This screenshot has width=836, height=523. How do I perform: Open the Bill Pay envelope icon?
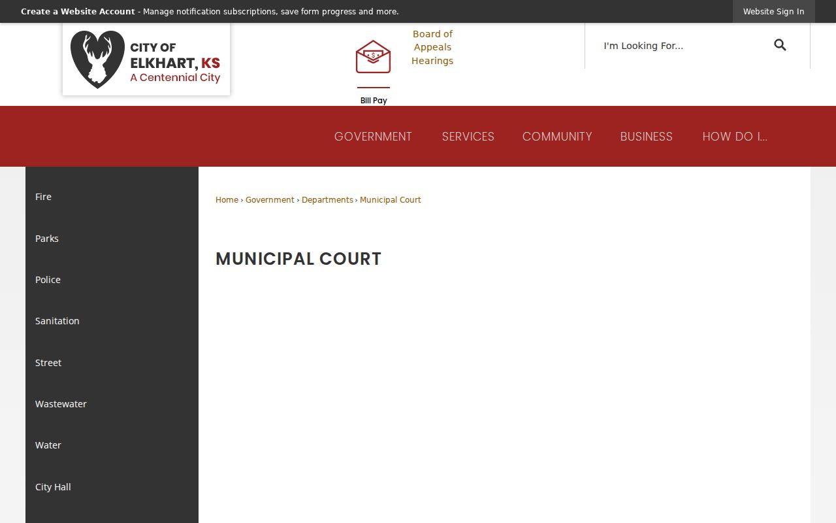pyautogui.click(x=373, y=57)
